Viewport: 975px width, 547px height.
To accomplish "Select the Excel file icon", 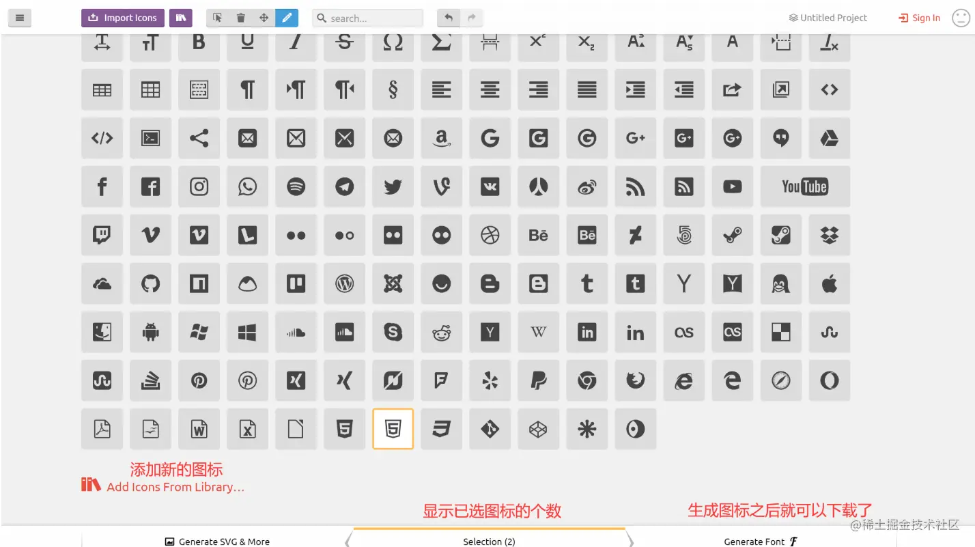I will click(x=248, y=429).
